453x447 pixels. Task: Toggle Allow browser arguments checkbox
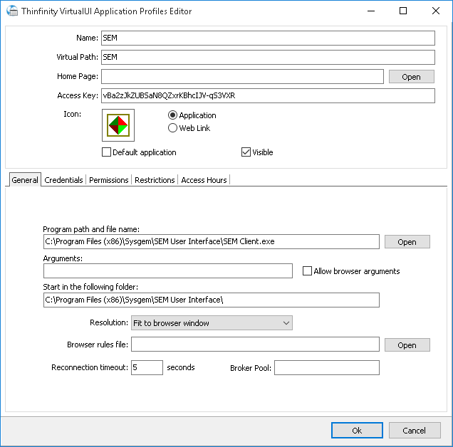click(x=308, y=271)
